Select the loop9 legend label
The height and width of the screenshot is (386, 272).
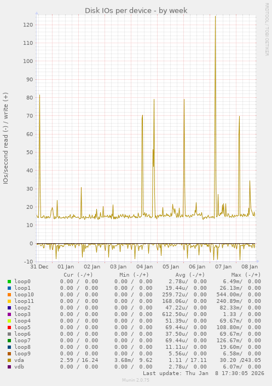point(22,354)
